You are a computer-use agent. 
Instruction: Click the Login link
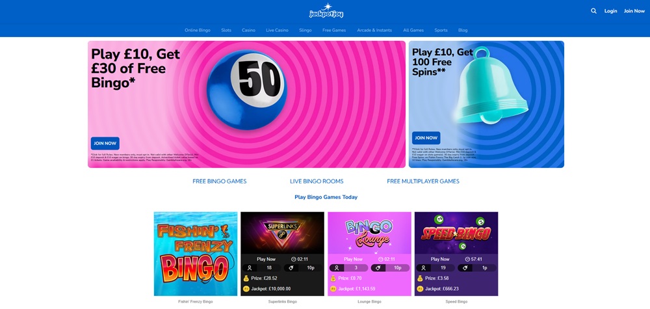point(610,11)
